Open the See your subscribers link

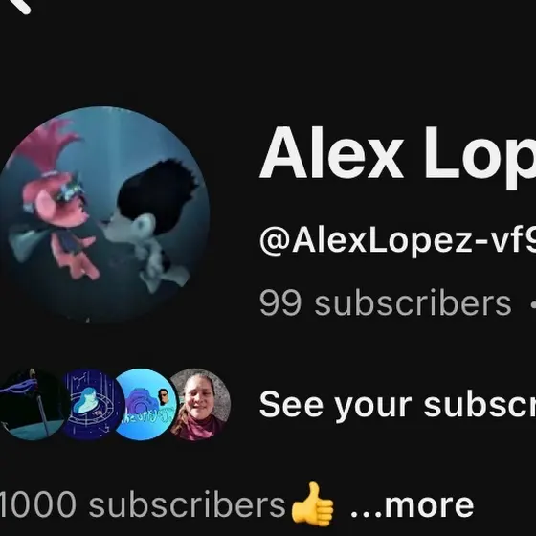pyautogui.click(x=397, y=406)
